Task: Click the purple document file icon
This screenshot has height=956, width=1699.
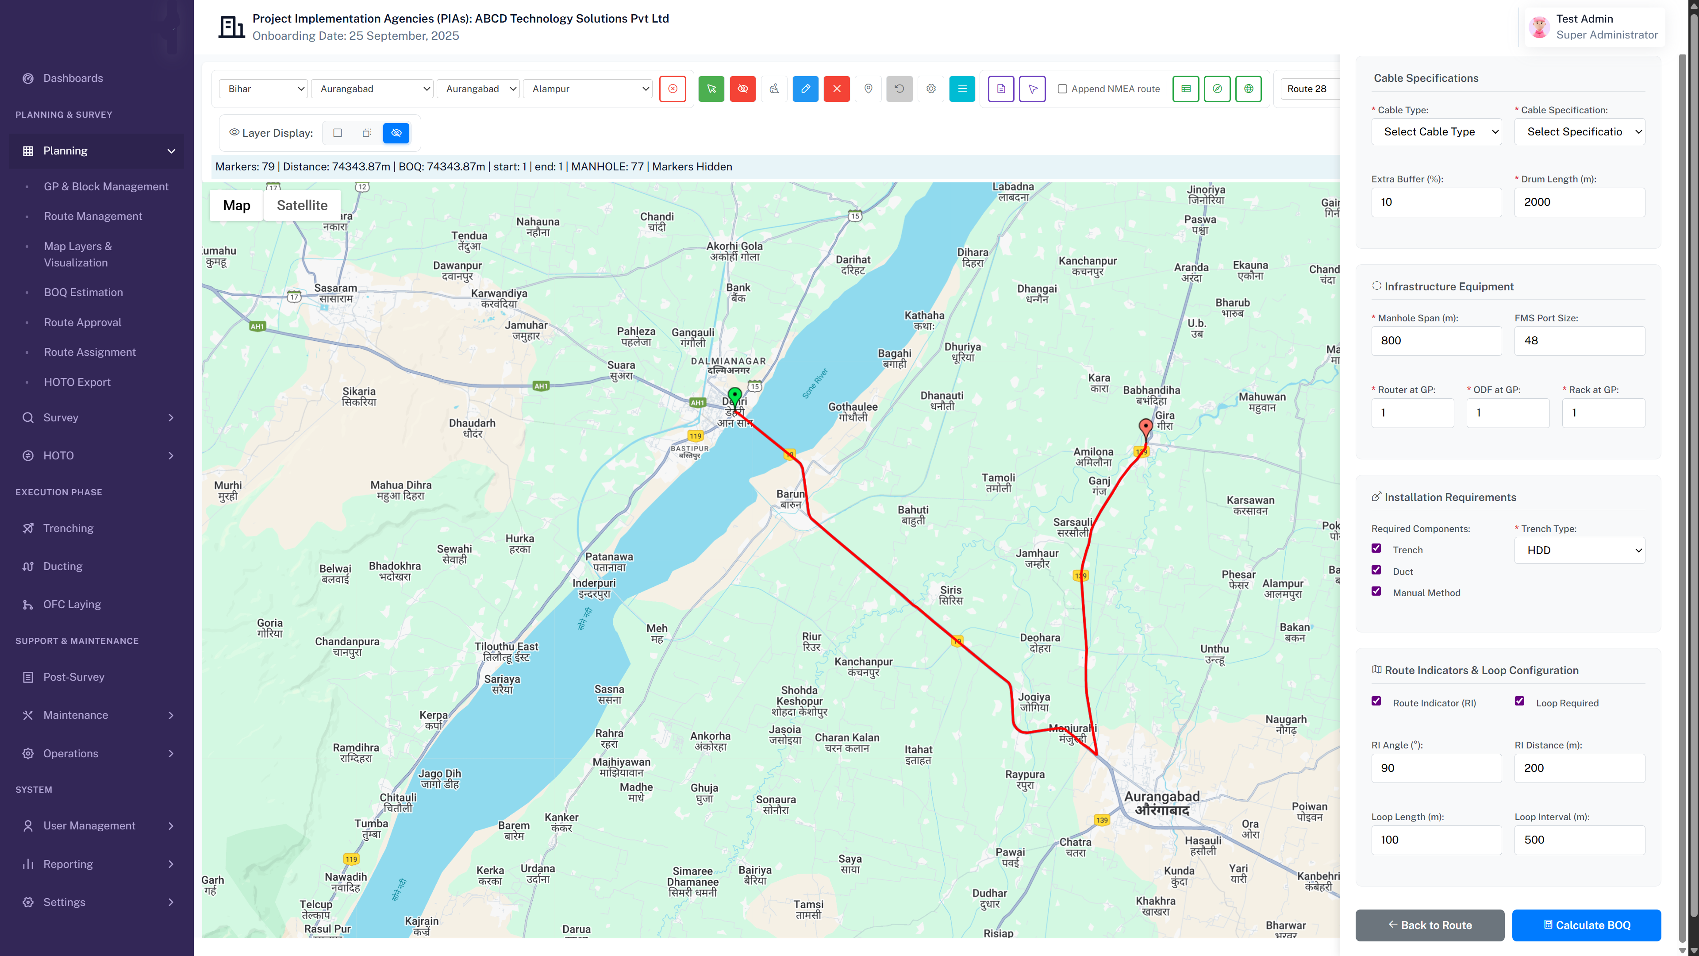Action: 1000,89
